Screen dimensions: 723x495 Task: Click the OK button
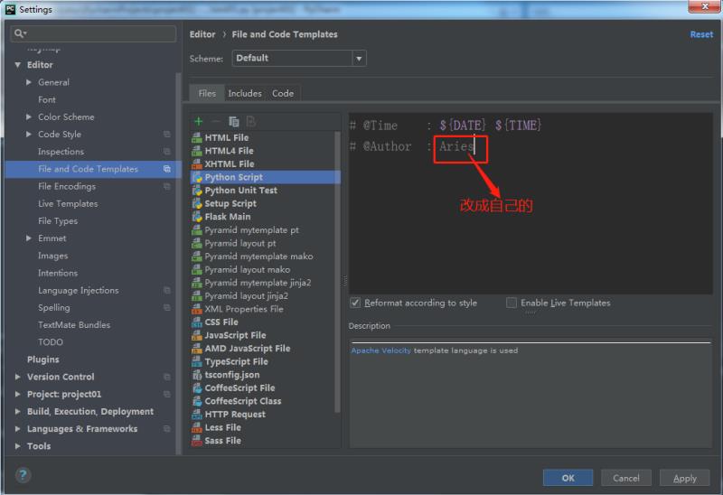pos(568,478)
